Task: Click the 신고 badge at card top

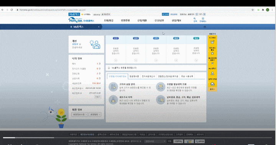Action: click(x=116, y=38)
